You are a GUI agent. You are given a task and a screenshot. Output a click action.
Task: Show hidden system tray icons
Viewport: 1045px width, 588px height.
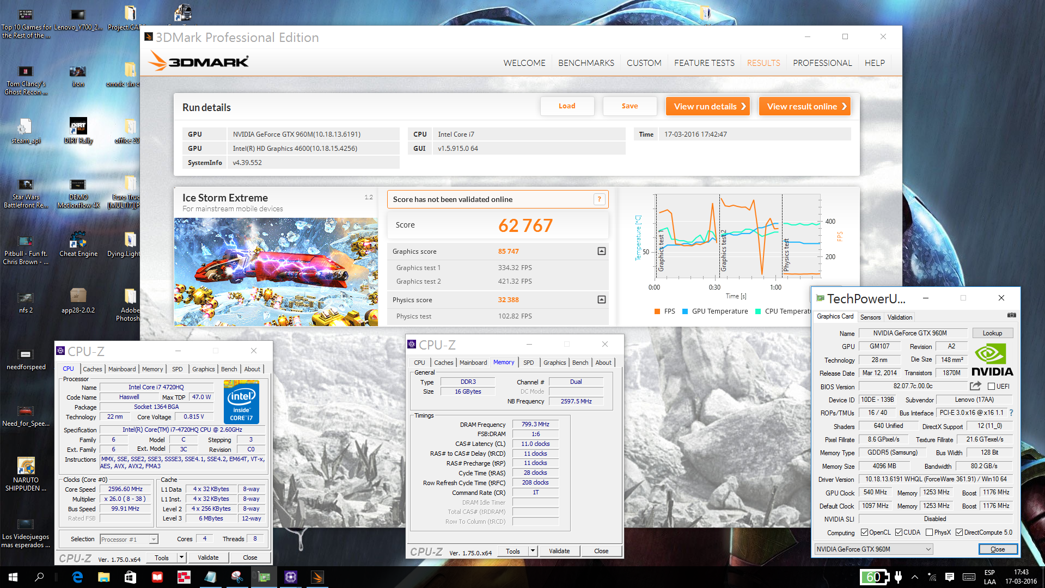914,577
